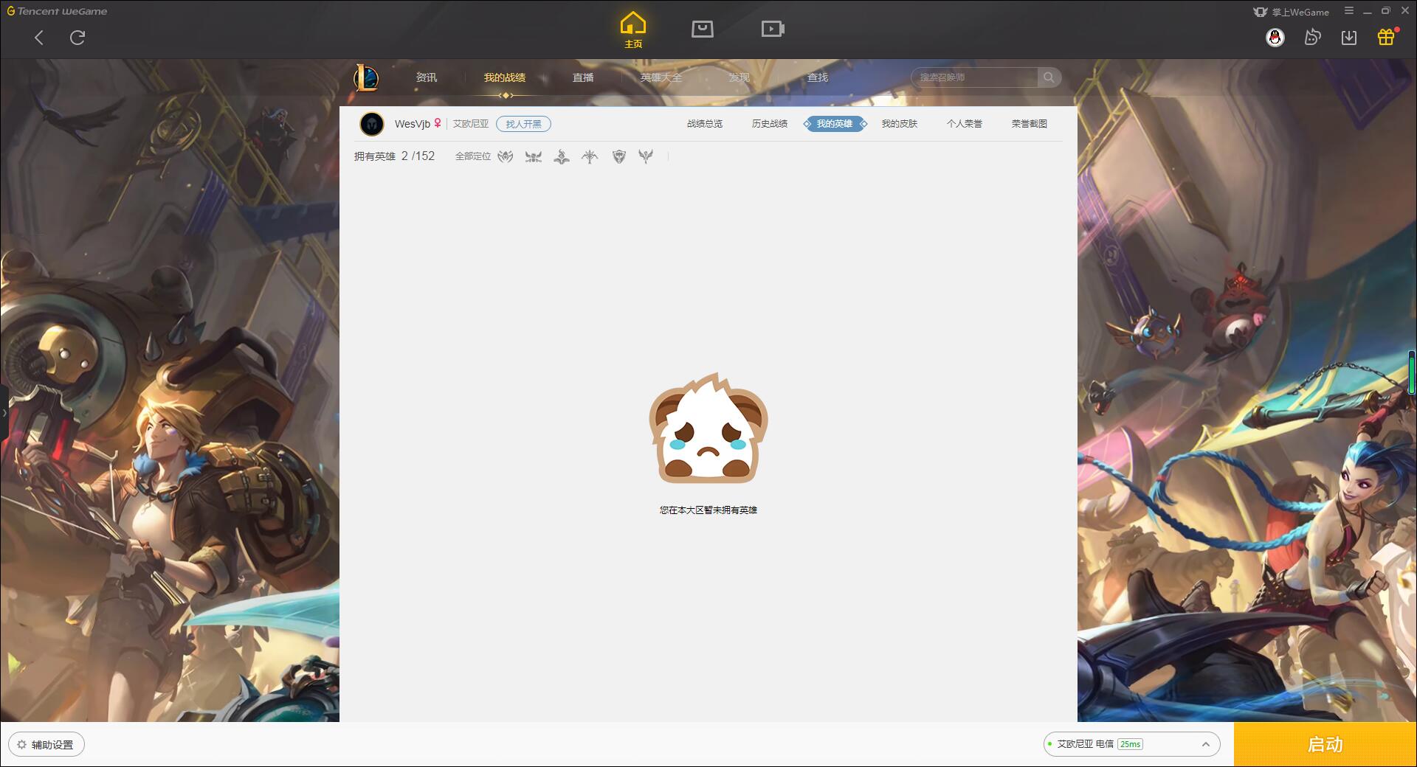Filter heroes by mage role icon
1417x767 pixels.
tap(562, 156)
